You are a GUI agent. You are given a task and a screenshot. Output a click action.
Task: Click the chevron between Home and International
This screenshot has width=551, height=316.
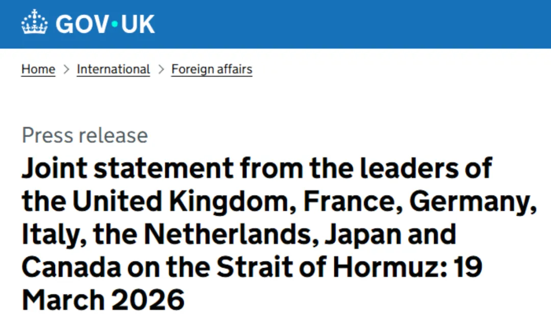(x=66, y=69)
